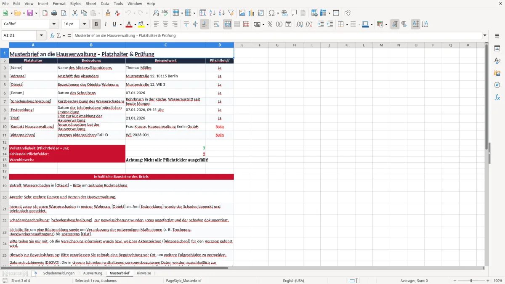Insert Hyperlink globe icon

(284, 13)
